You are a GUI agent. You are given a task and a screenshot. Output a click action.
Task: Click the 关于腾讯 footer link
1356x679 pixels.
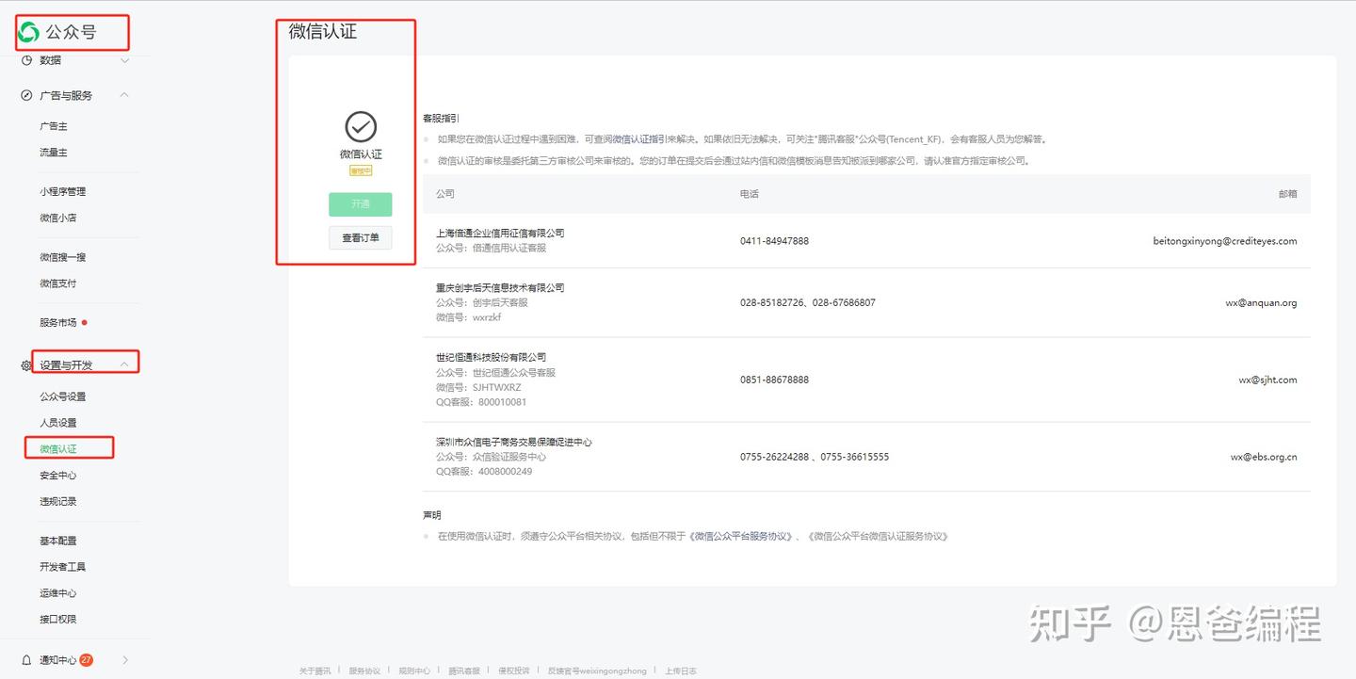coord(315,671)
